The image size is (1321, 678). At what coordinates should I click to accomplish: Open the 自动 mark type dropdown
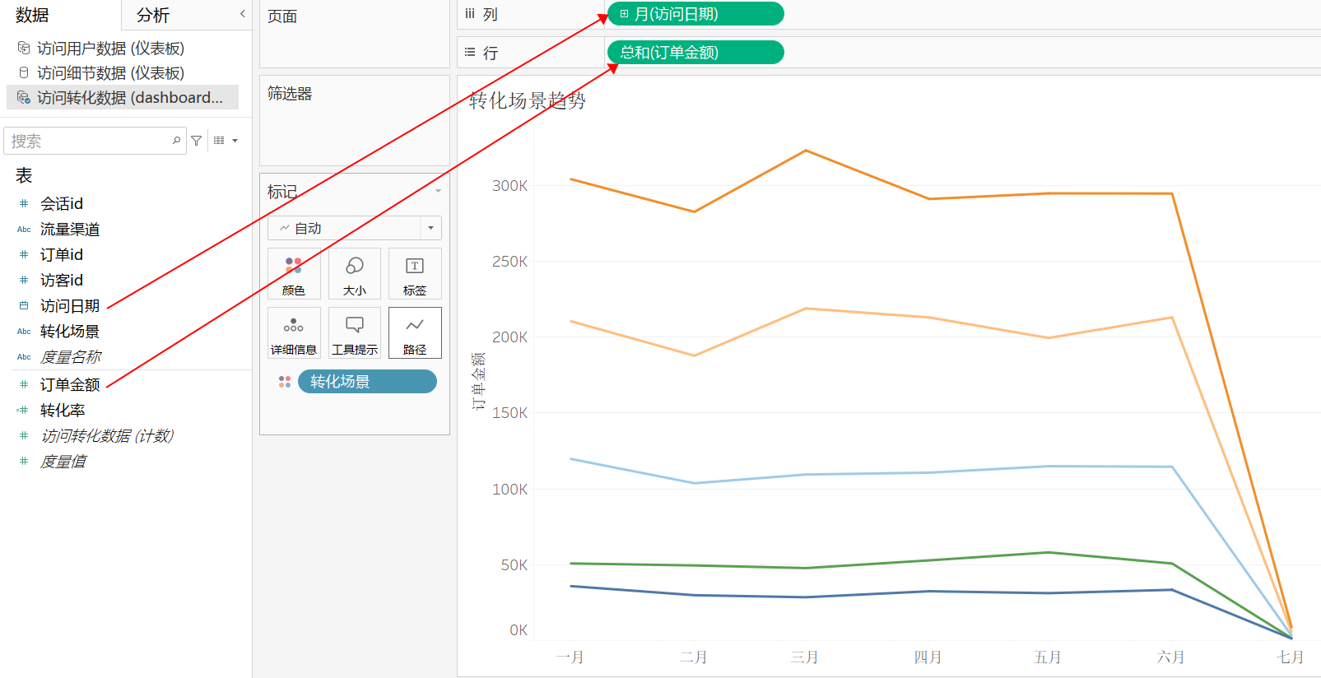pyautogui.click(x=355, y=228)
